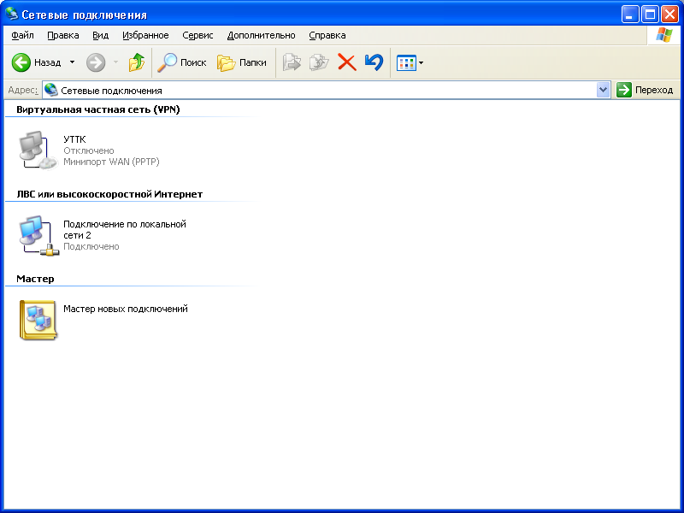The width and height of the screenshot is (684, 513).
Task: Click the ЛВС или высокоскоростной Интернет header
Action: 109,194
